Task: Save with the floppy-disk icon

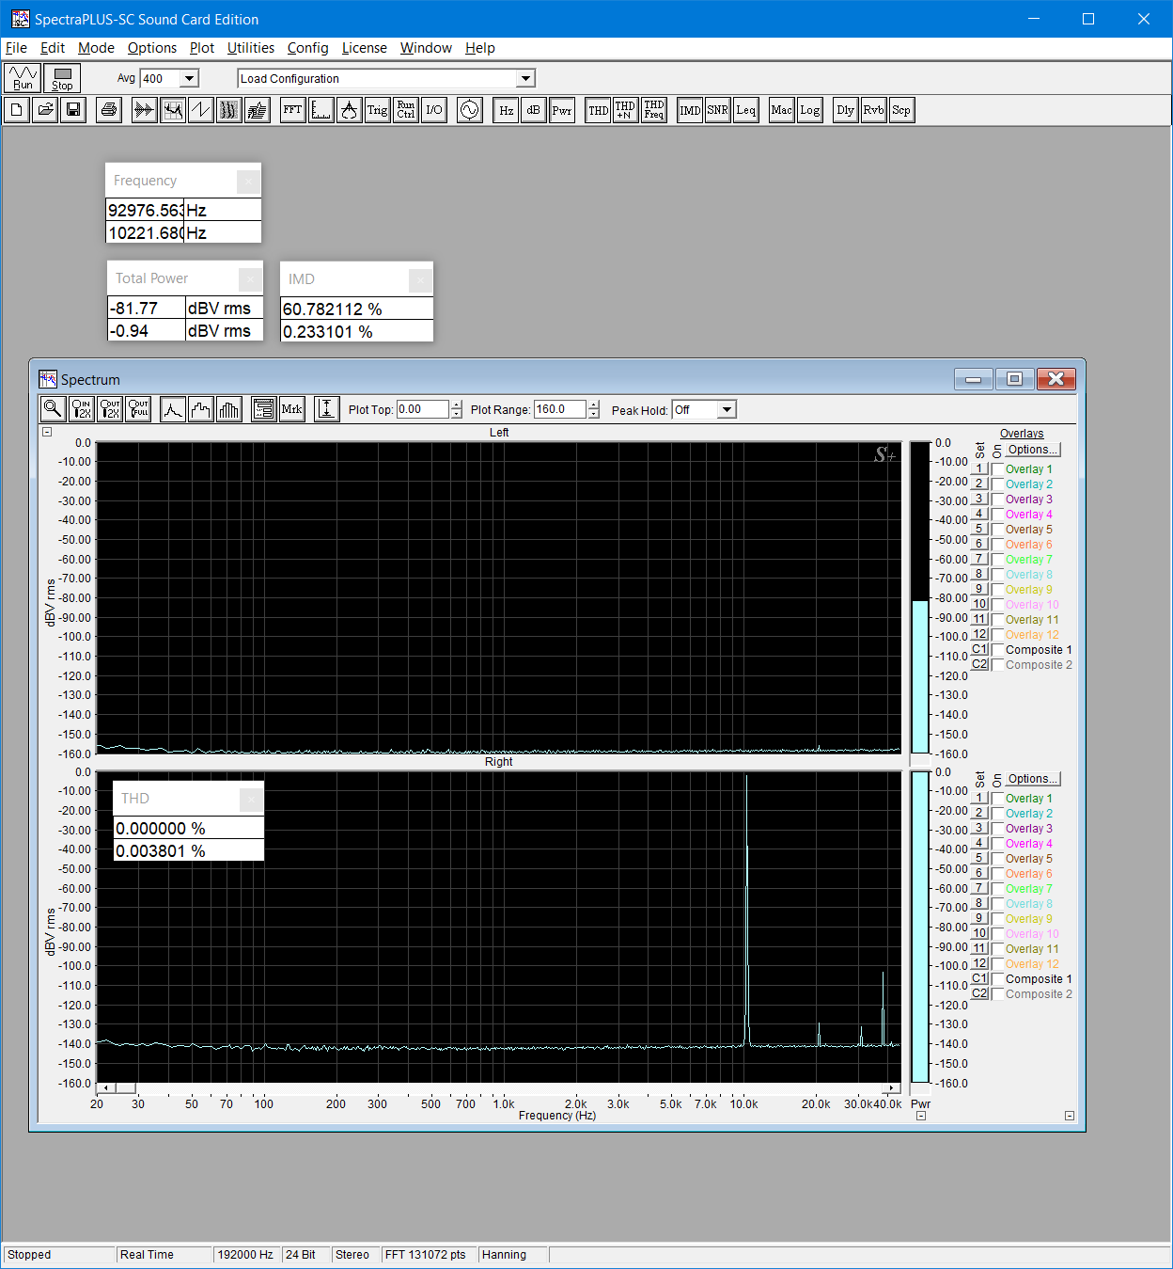Action: point(73,110)
